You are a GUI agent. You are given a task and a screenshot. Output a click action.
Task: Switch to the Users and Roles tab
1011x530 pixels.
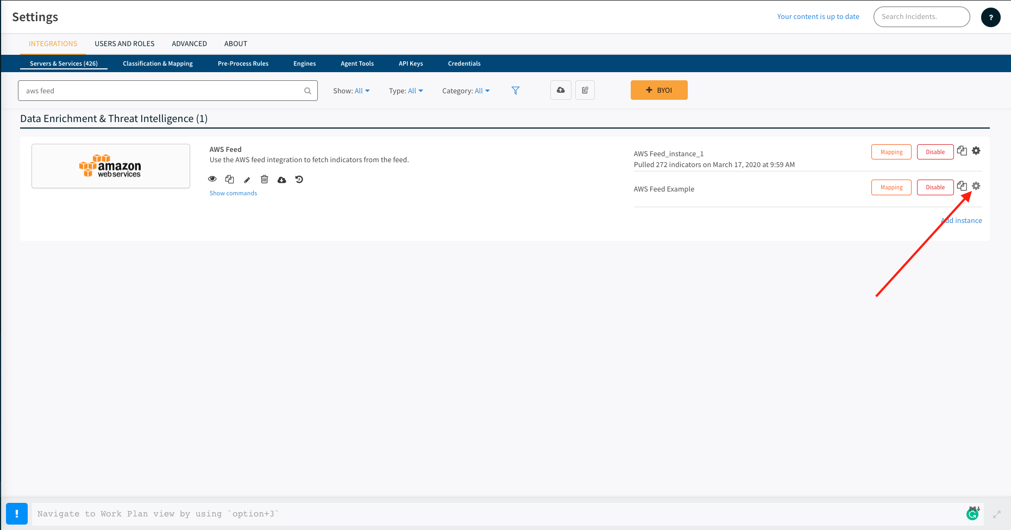[x=124, y=43]
